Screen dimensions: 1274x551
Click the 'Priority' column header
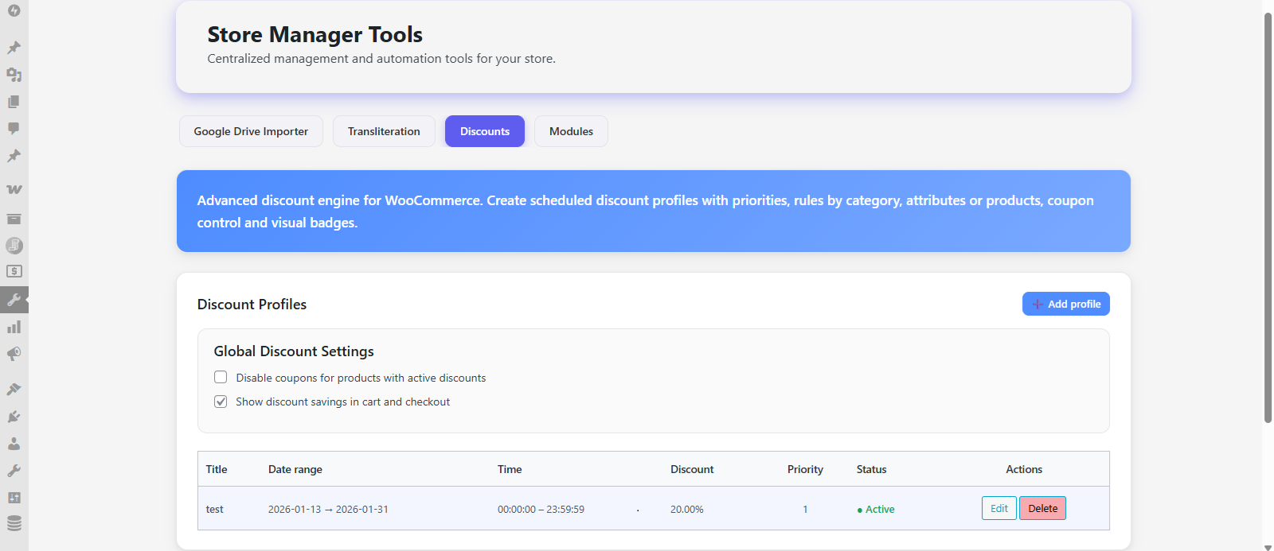(805, 469)
